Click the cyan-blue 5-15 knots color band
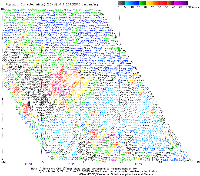This screenshot has width=200, height=176. pyautogui.click(x=132, y=3)
